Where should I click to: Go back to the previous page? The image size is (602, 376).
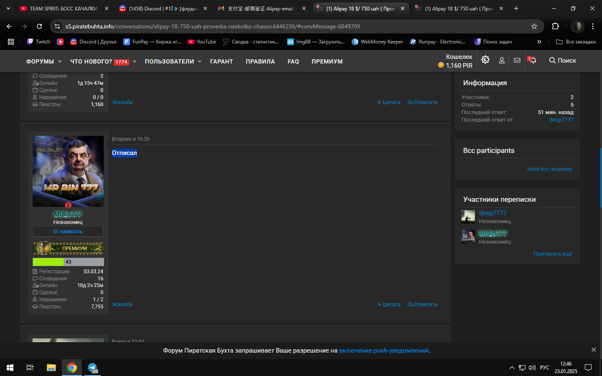point(9,26)
